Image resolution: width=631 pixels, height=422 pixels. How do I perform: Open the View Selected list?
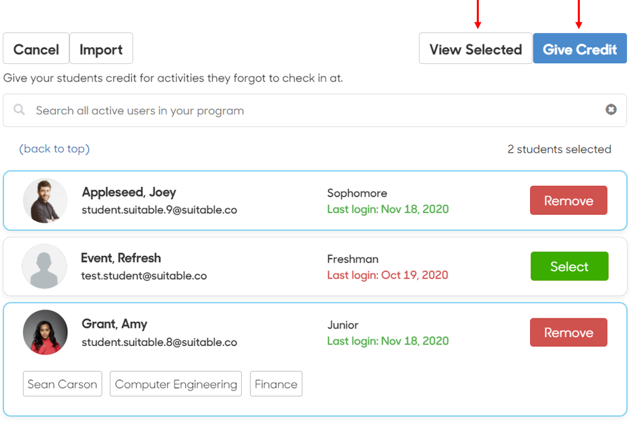[475, 48]
